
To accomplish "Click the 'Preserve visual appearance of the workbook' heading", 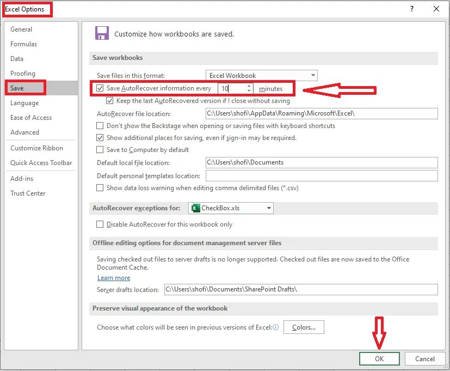I will tap(160, 308).
